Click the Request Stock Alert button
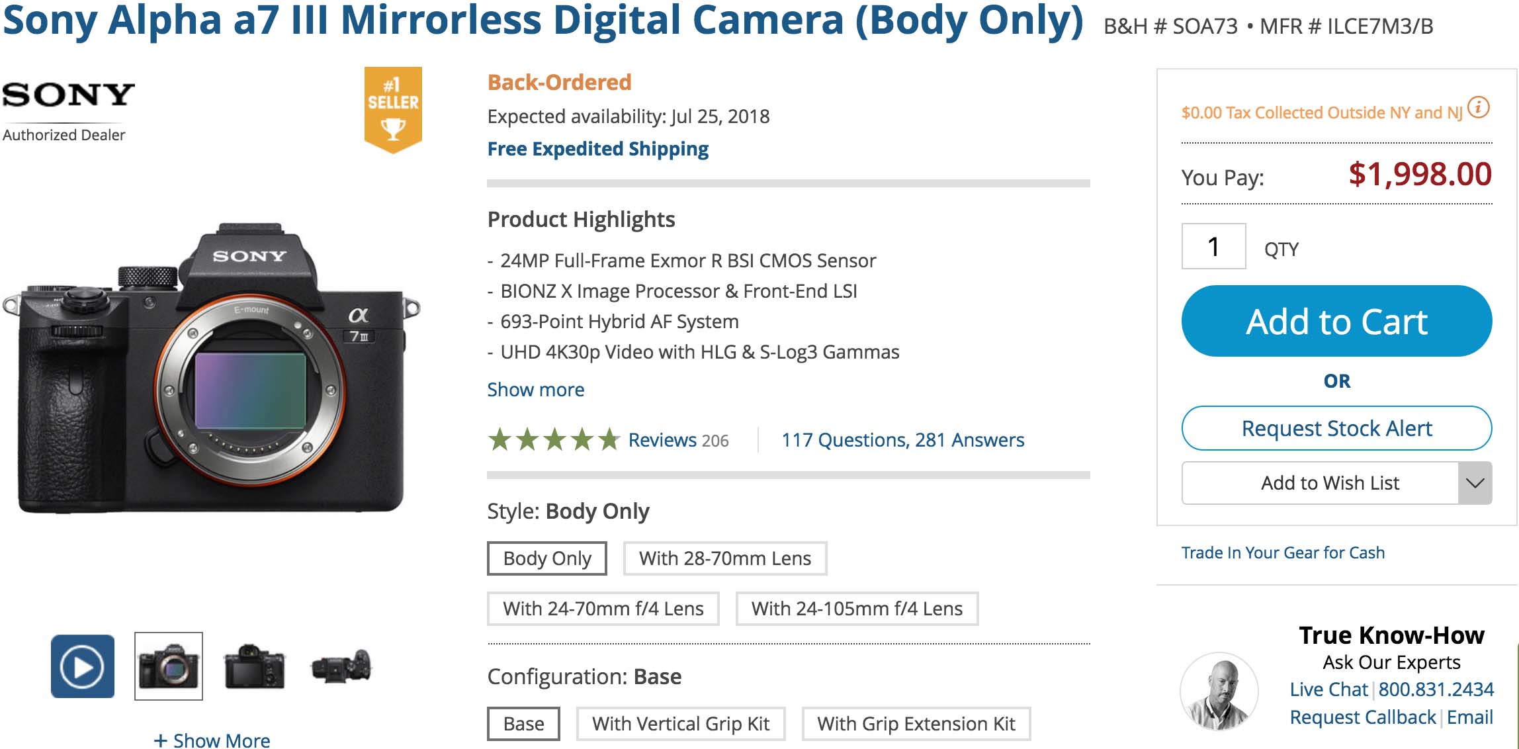This screenshot has height=749, width=1519. coord(1336,428)
